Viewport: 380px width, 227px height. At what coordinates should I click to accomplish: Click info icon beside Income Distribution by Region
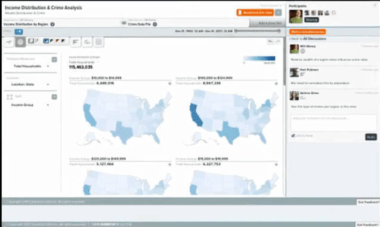click(52, 24)
